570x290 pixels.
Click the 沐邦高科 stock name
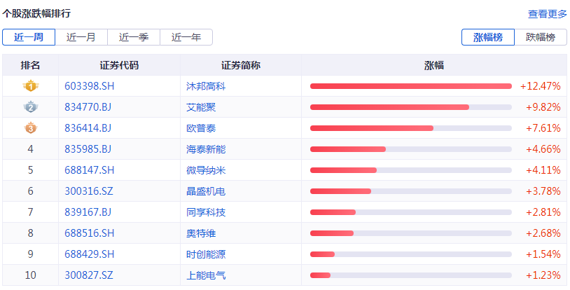206,86
